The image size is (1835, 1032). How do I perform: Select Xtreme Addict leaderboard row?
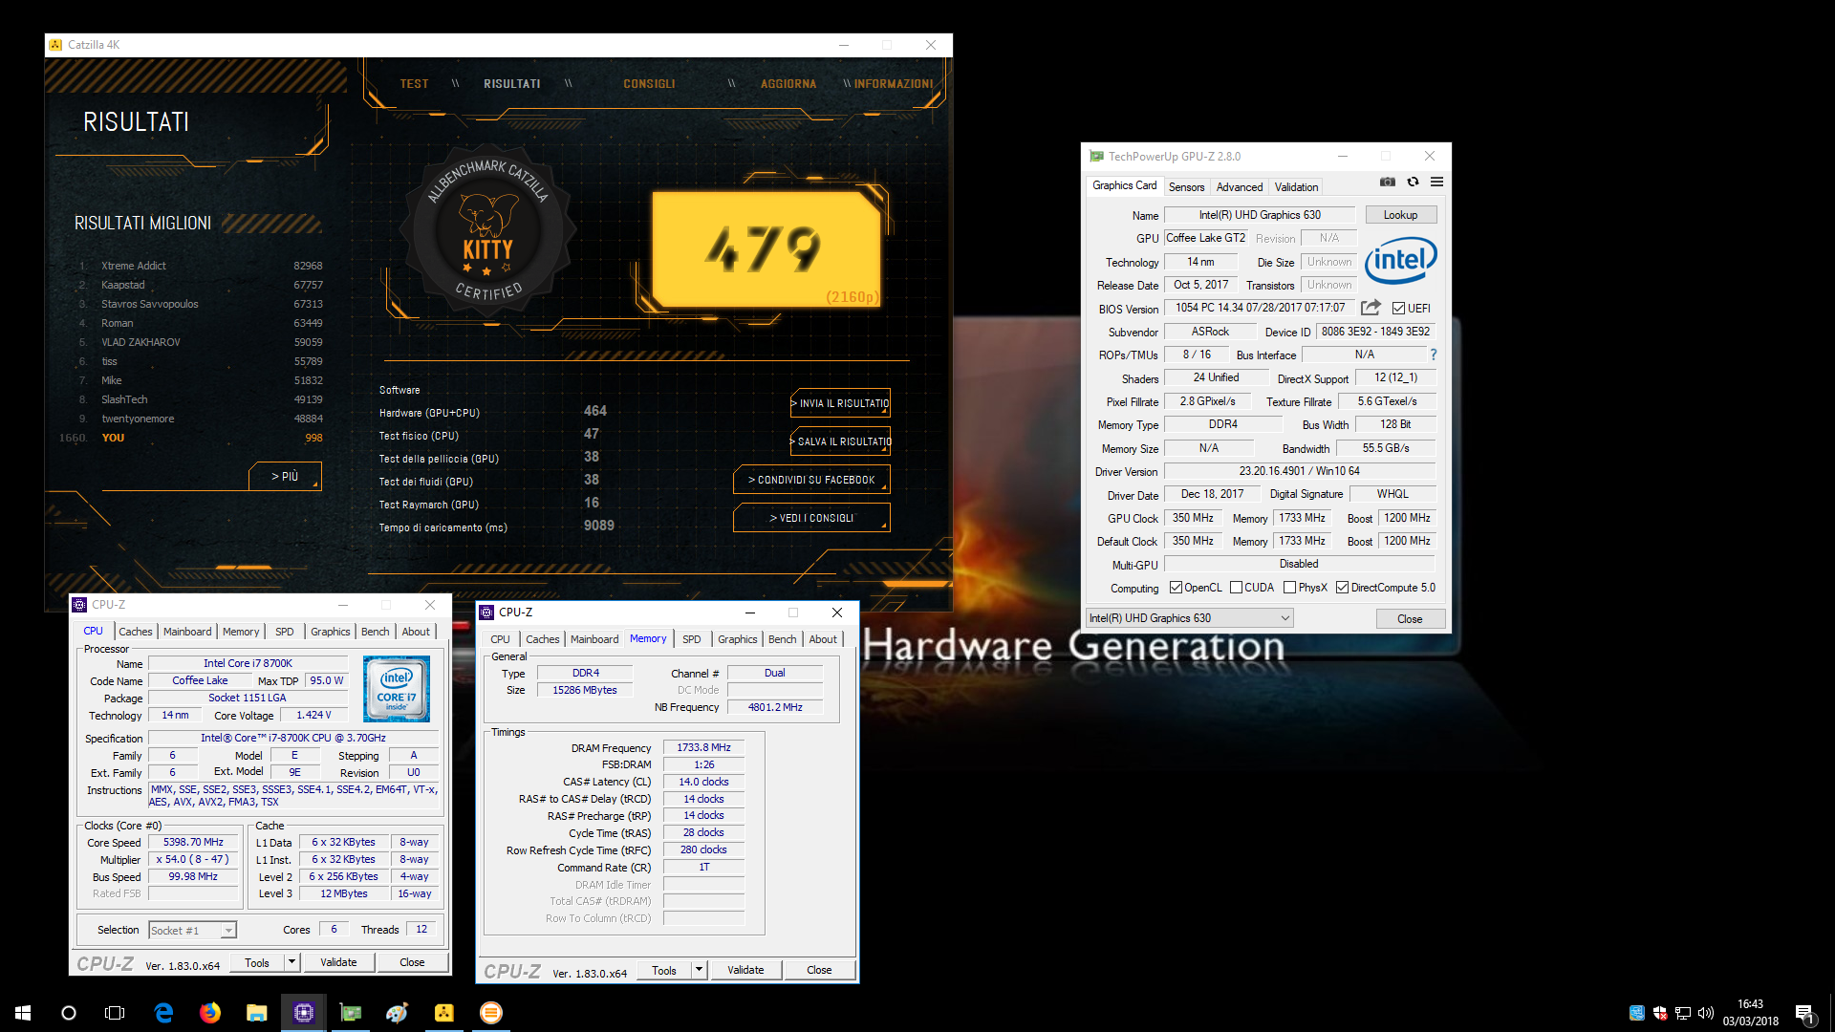(201, 266)
